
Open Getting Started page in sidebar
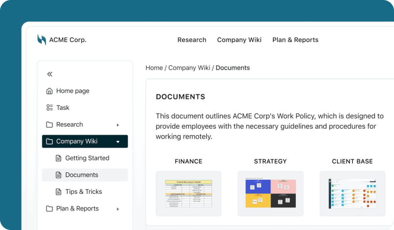87,158
